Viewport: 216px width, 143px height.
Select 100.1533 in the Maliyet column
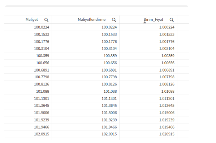(42, 34)
